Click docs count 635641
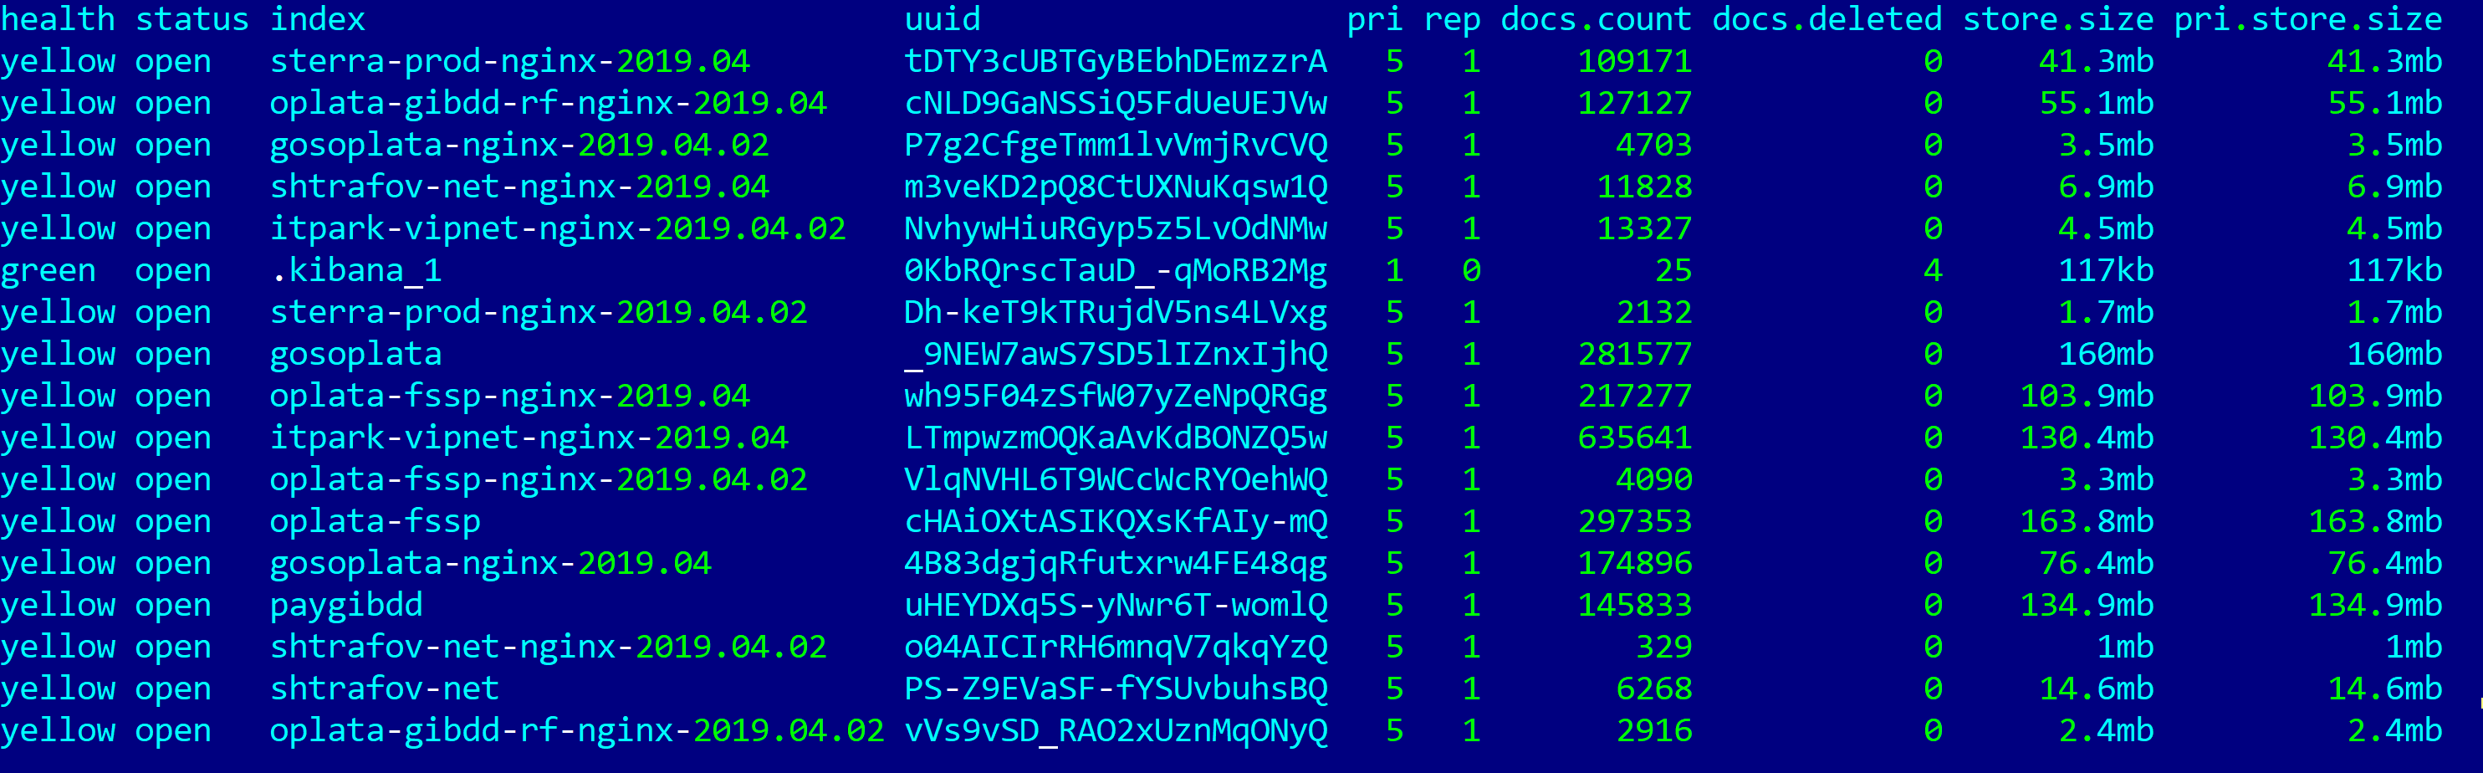 1635,438
